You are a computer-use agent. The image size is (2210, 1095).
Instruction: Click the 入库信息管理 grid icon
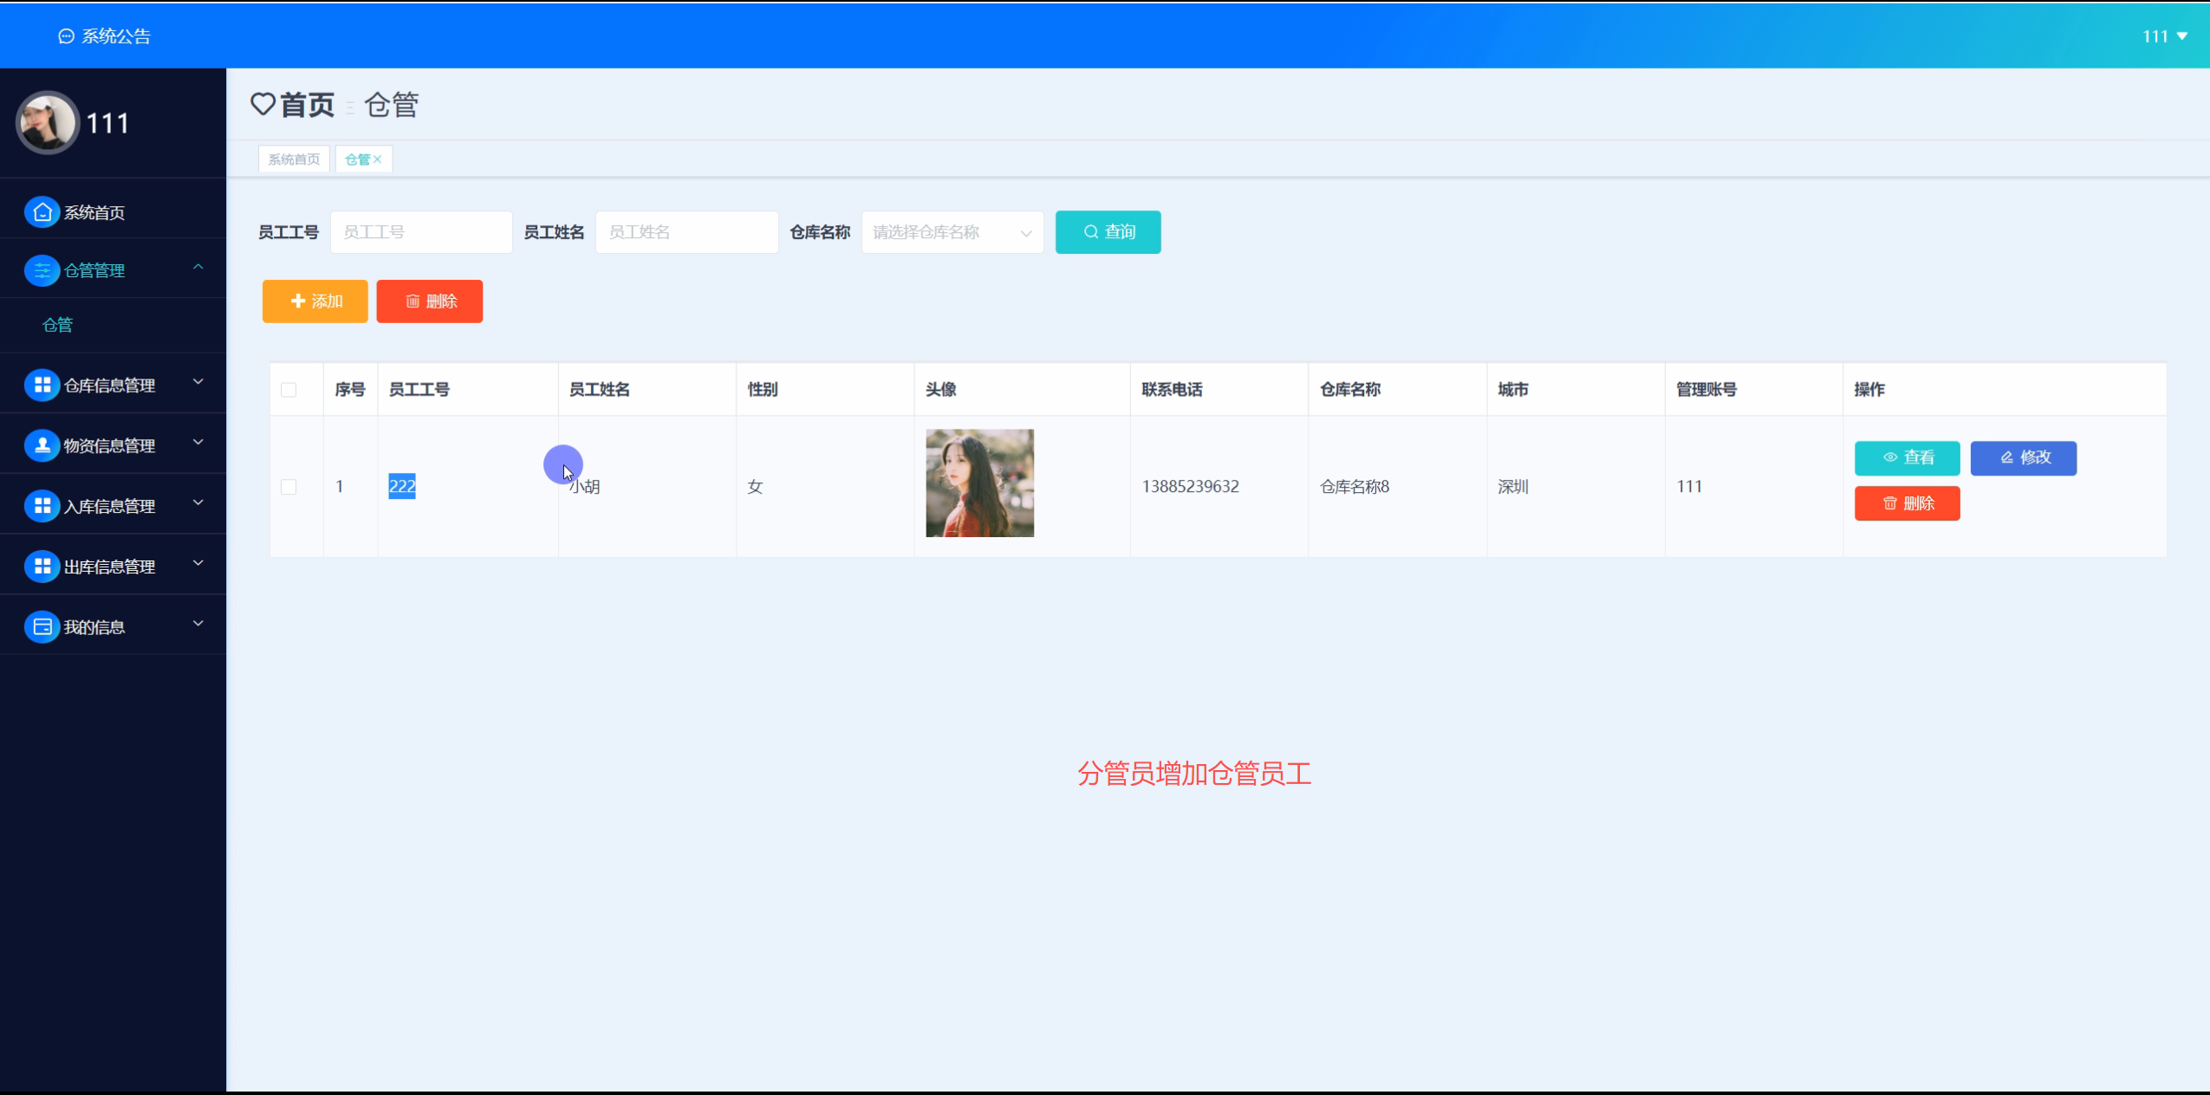(42, 506)
